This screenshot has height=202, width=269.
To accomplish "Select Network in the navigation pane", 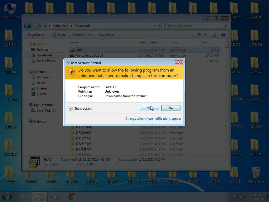I will pos(37,122).
